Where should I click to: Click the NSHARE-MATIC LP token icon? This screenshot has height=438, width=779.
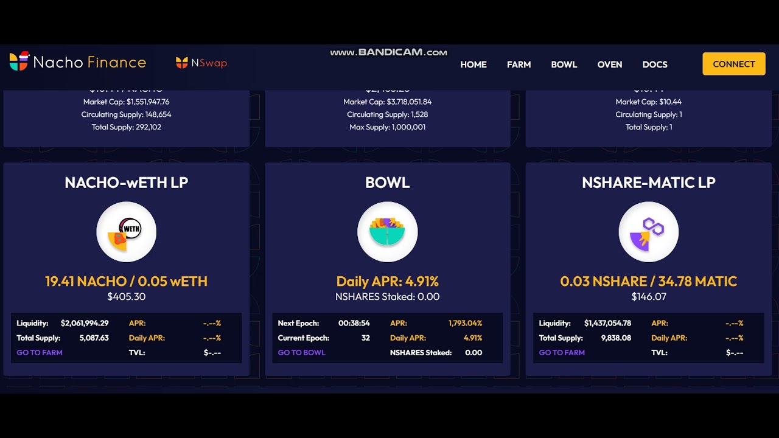coord(648,232)
